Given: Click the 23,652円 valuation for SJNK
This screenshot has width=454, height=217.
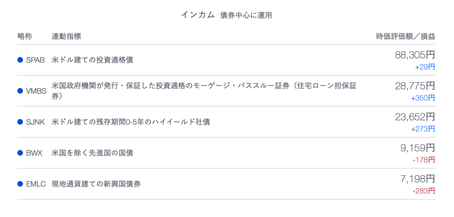Looking at the screenshot, I should click(415, 117).
